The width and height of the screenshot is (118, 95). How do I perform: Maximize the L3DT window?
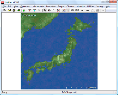tap(108, 2)
